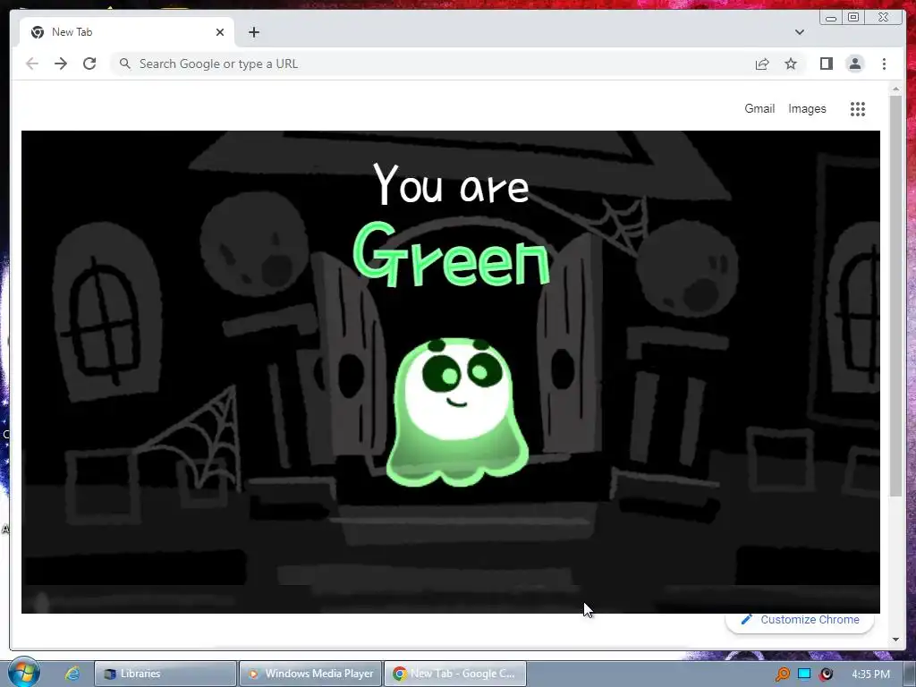Open the Chrome profile avatar menu
Screen dimensions: 916x687
coord(854,64)
